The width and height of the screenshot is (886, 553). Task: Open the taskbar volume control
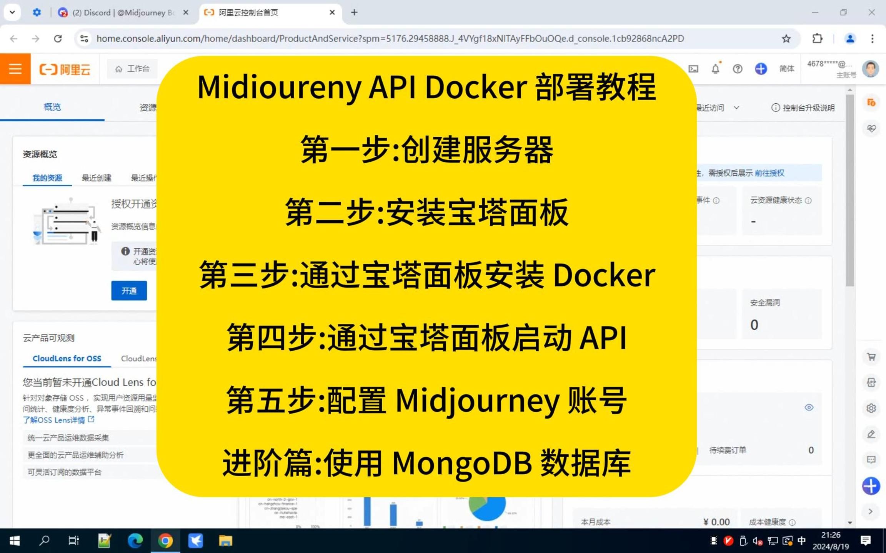coord(758,541)
